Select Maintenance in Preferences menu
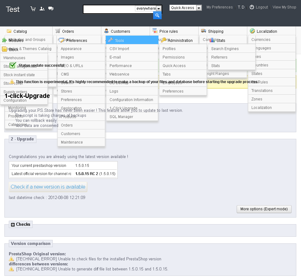The image size is (301, 278). [x=81, y=142]
